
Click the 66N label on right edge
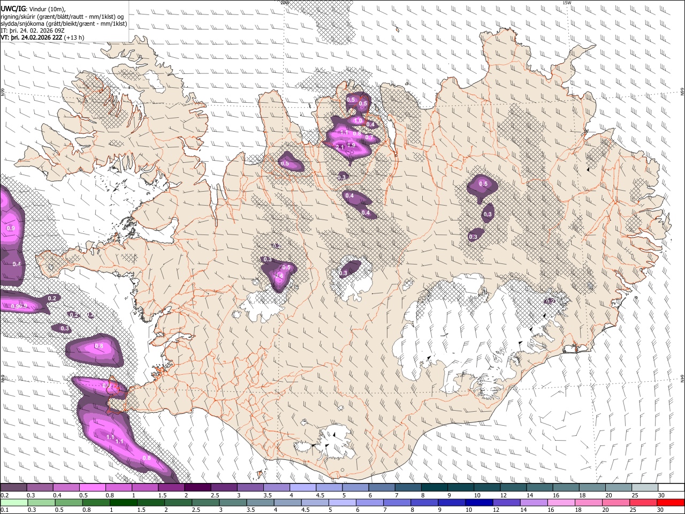[x=682, y=92]
